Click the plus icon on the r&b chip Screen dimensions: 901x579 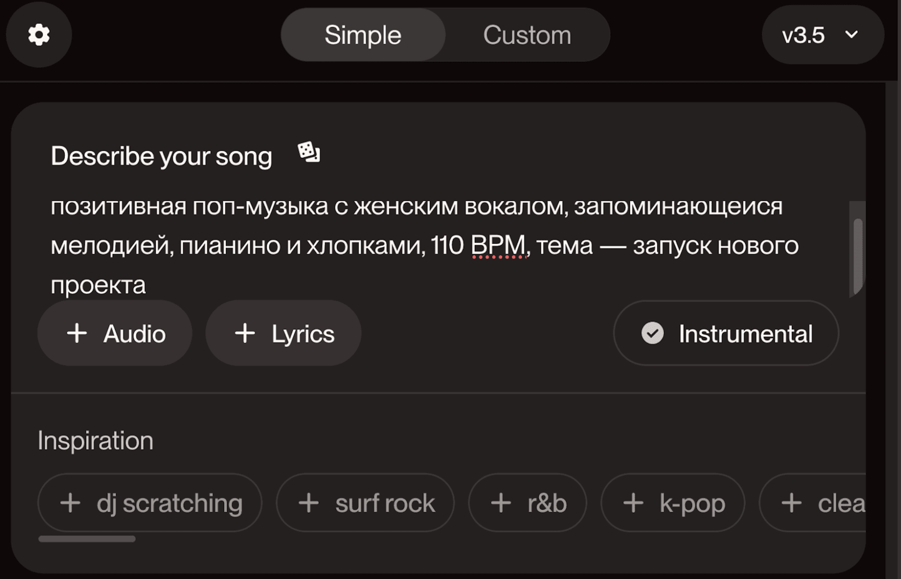[x=500, y=502]
